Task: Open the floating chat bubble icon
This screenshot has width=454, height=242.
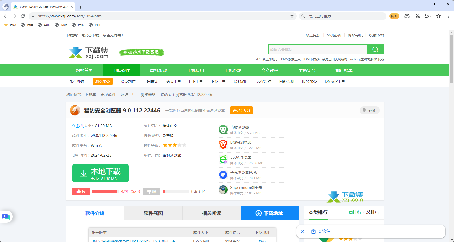Action: (x=6, y=217)
